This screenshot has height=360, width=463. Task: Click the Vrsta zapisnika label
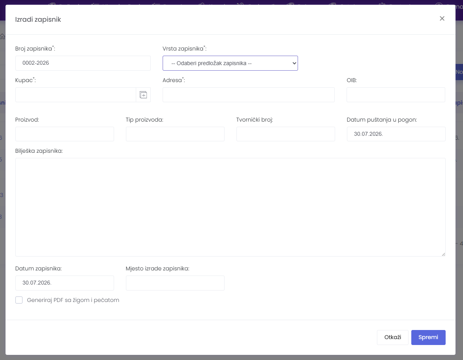click(184, 49)
